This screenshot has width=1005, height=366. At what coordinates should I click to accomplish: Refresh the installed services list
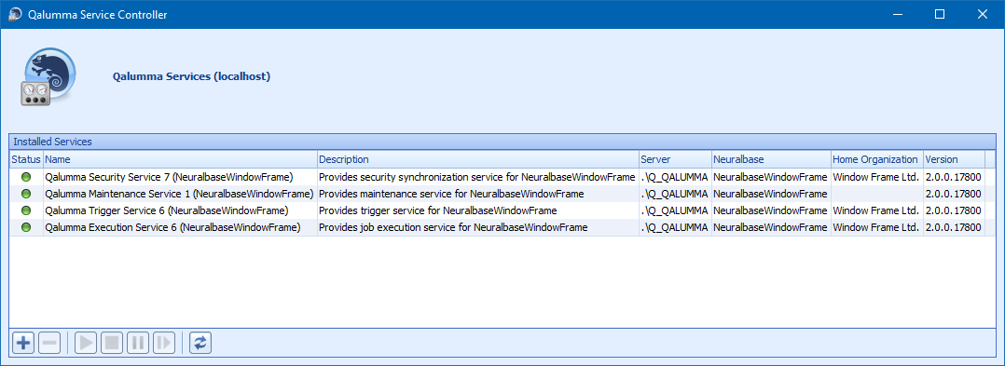coord(200,343)
